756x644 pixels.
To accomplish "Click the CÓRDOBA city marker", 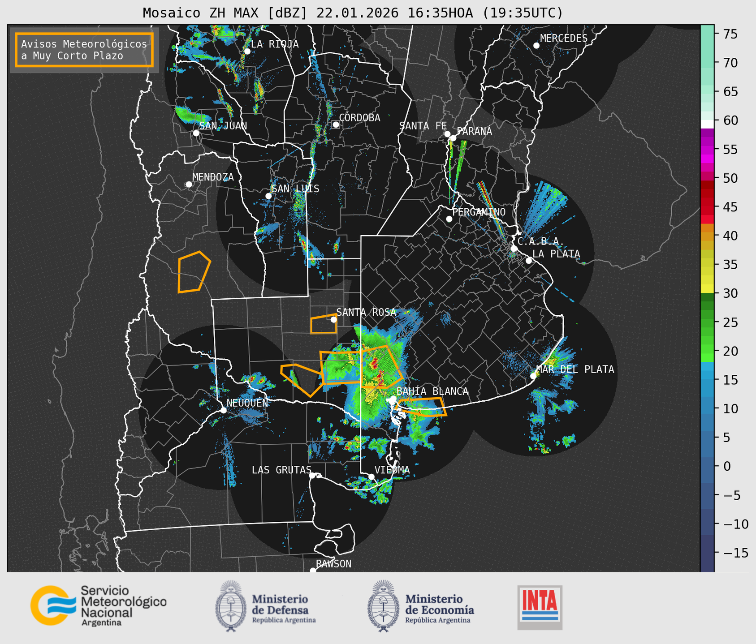I will (x=336, y=125).
